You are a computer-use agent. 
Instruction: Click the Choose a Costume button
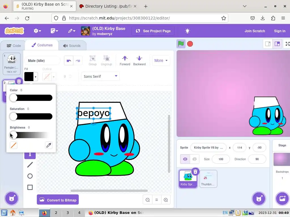pos(11,199)
